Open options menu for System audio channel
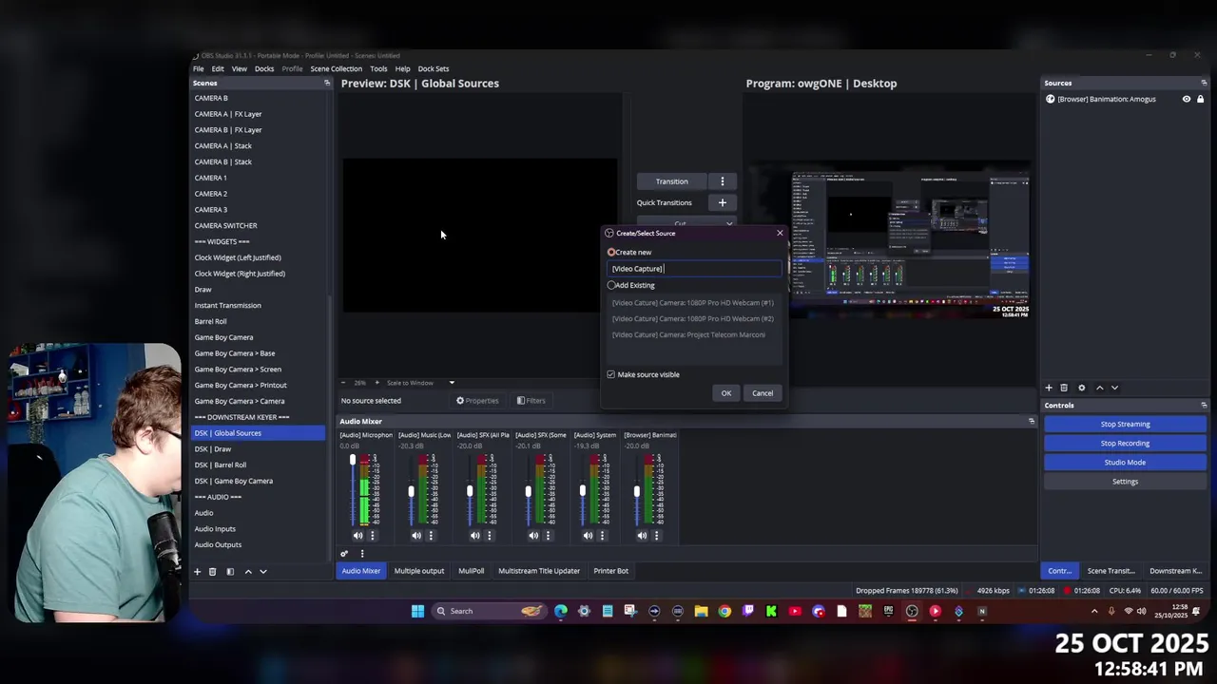This screenshot has width=1217, height=684. coord(602,536)
